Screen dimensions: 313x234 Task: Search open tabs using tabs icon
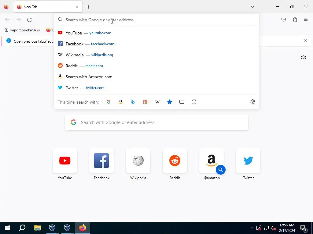(182, 102)
